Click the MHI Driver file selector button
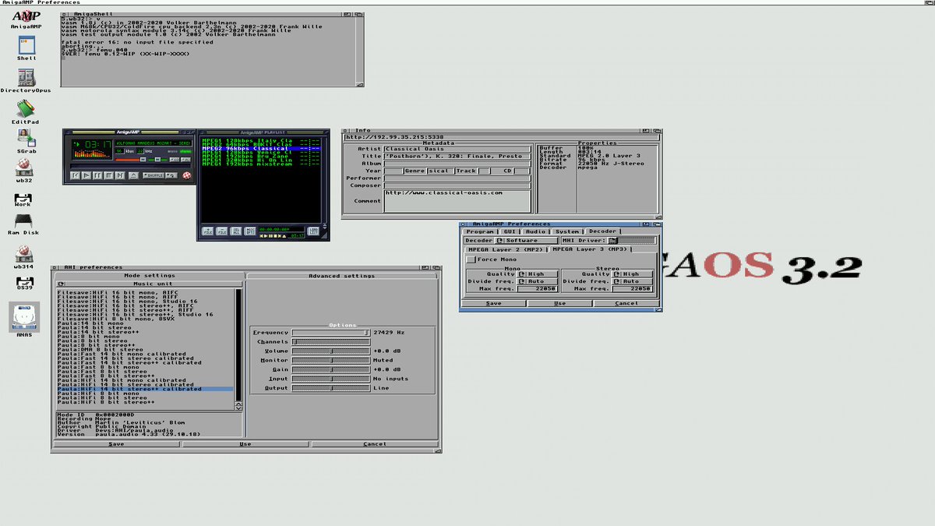Screen dimensions: 935x526 612,240
